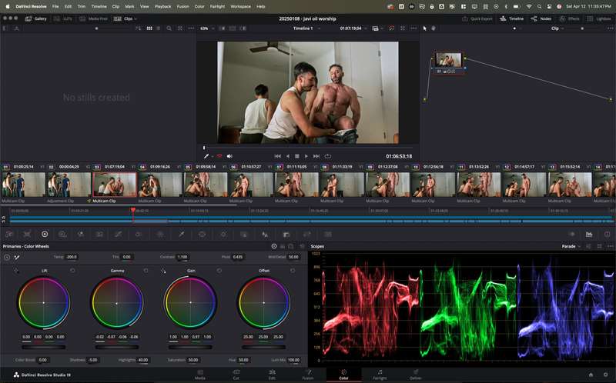Reset the Gain wheel

(219, 271)
